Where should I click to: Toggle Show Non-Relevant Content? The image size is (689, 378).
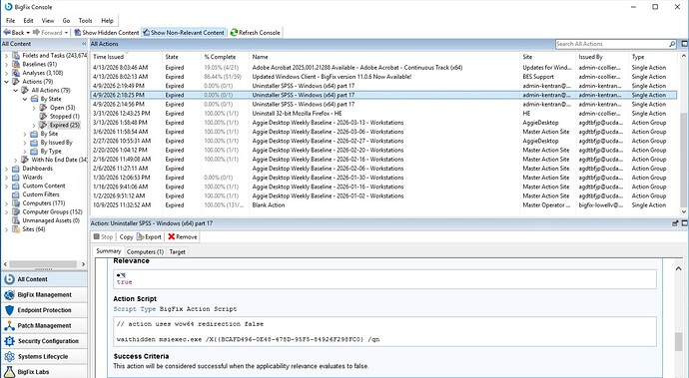[184, 33]
